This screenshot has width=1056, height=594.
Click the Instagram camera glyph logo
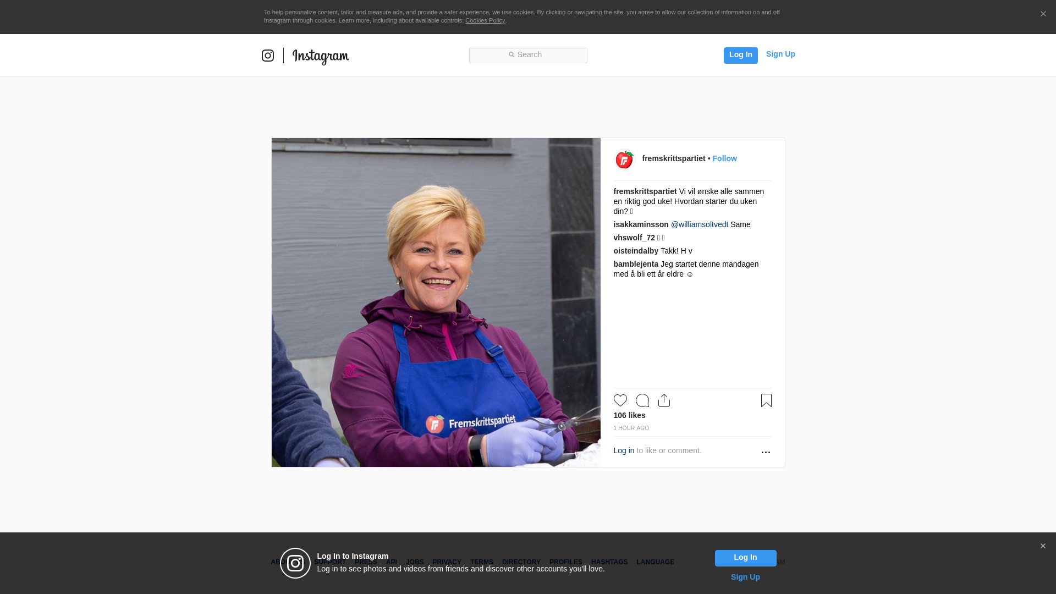pos(268,56)
